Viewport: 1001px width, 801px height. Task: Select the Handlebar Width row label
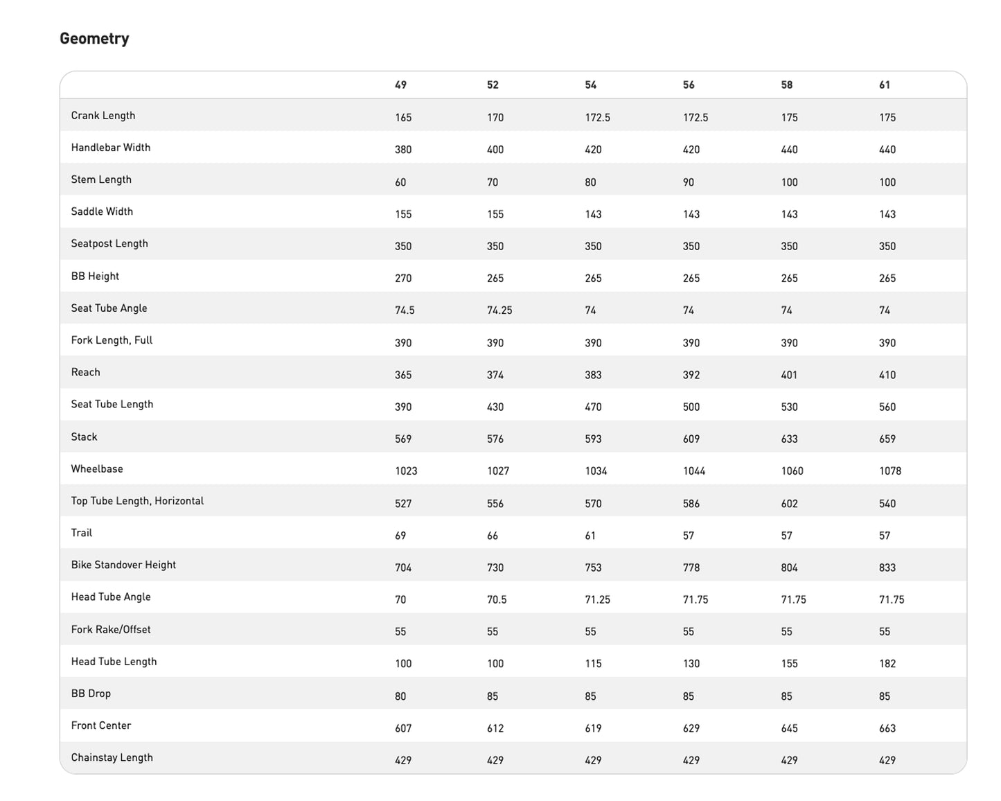(x=111, y=148)
